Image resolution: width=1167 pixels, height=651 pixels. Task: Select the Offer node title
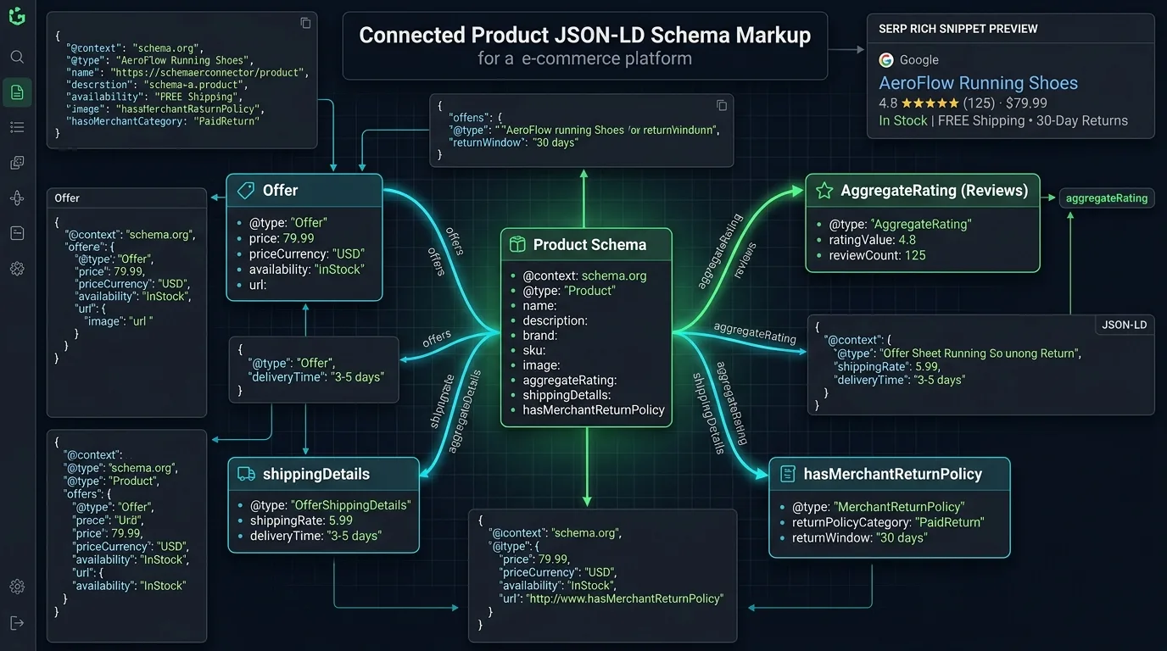point(280,191)
